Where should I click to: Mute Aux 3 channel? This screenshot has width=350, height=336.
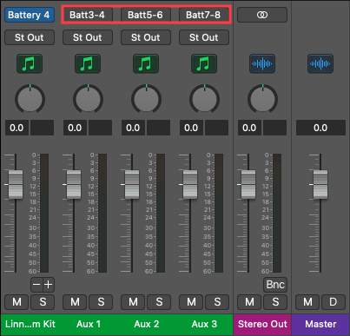[x=191, y=302]
